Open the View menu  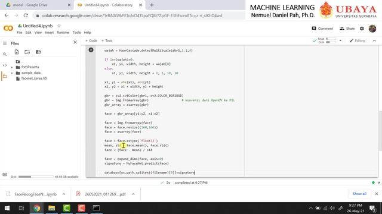point(38,33)
